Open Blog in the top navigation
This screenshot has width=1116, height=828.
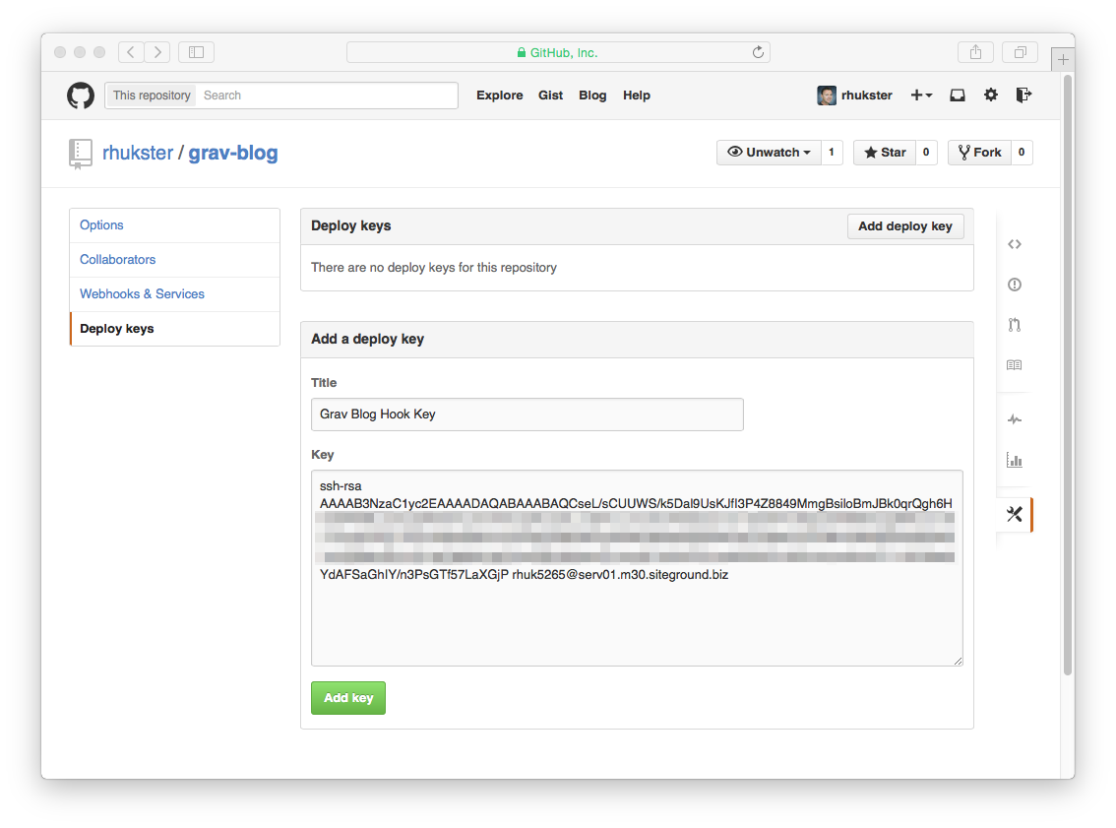click(592, 96)
